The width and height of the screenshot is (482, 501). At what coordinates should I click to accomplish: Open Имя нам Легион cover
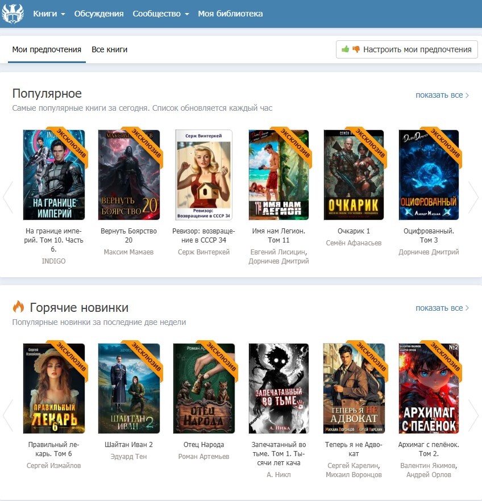(x=279, y=175)
